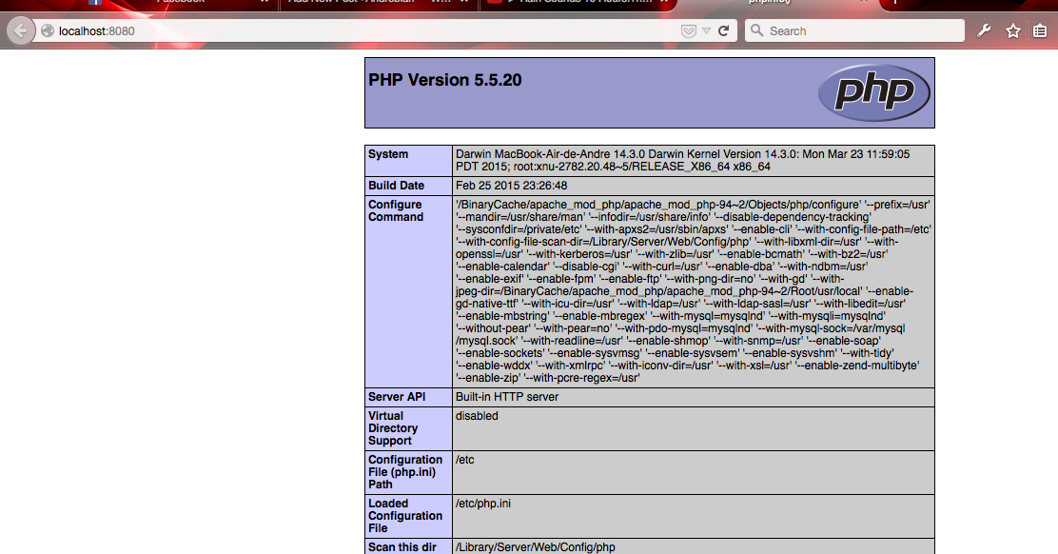Screen dimensions: 1058x554
Task: Save page with the Pocket icon
Action: [x=688, y=31]
